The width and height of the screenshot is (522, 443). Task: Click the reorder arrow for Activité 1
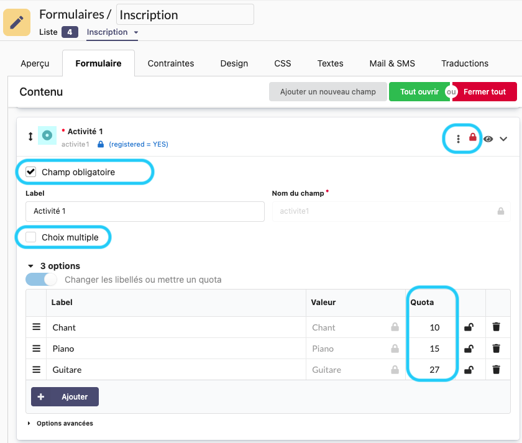coord(30,137)
